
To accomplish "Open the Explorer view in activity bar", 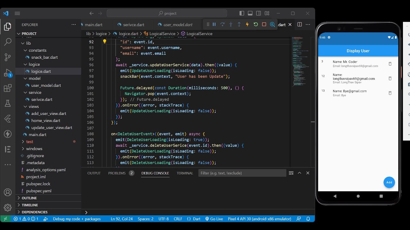I will coord(8,27).
